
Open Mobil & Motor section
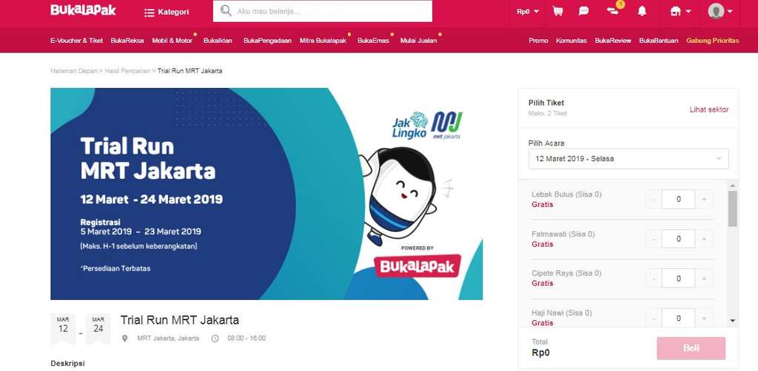(172, 41)
